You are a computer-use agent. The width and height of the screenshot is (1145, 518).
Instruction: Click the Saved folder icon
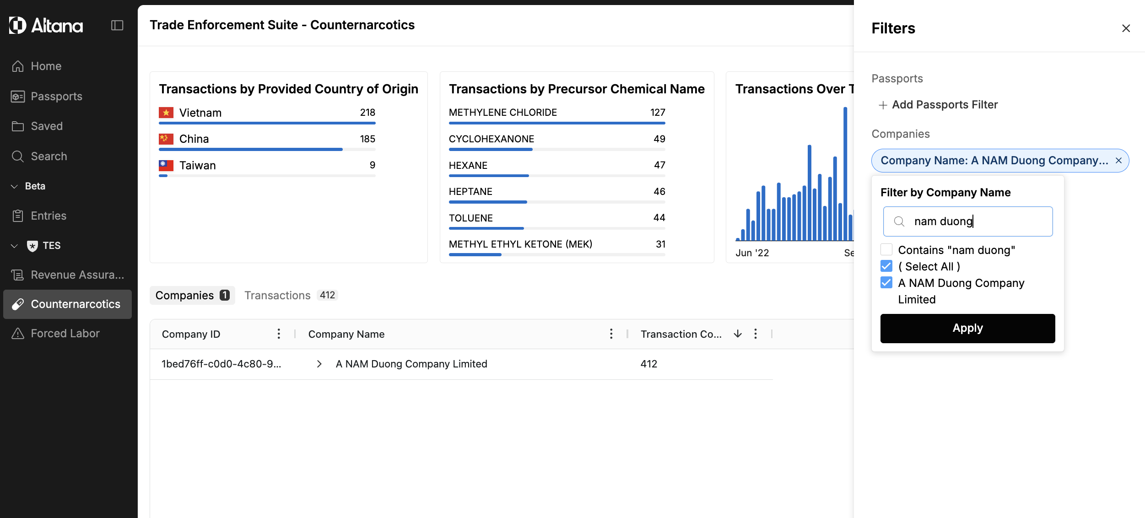click(x=18, y=126)
